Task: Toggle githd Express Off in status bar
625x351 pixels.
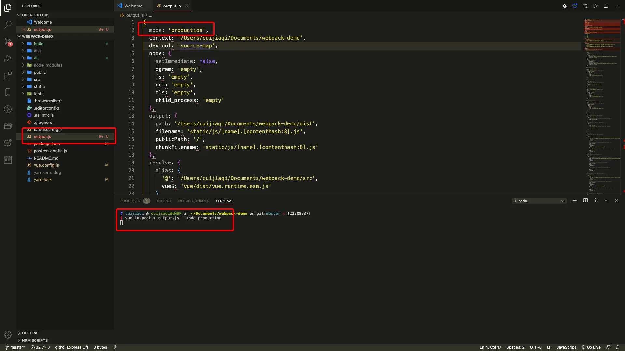Action: point(72,347)
